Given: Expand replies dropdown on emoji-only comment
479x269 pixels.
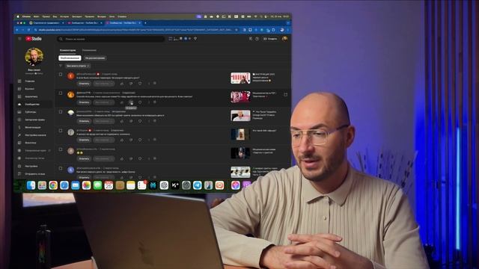Looking at the screenshot, I should [104, 158].
